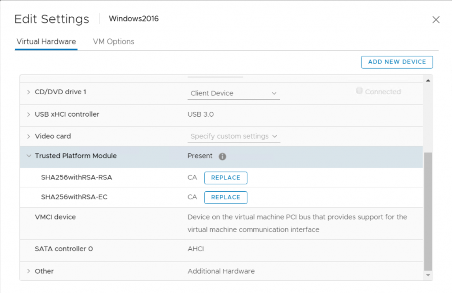Select the VMCI device label
The width and height of the screenshot is (452, 293).
[x=55, y=217]
